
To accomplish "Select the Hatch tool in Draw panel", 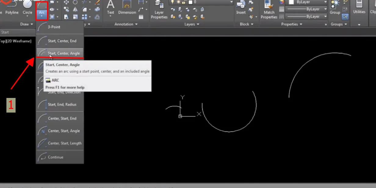I will 52,17.
